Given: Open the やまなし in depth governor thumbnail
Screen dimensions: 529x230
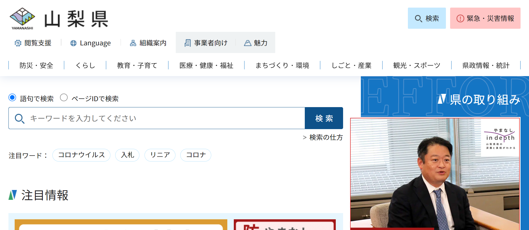Looking at the screenshot, I should [x=435, y=174].
